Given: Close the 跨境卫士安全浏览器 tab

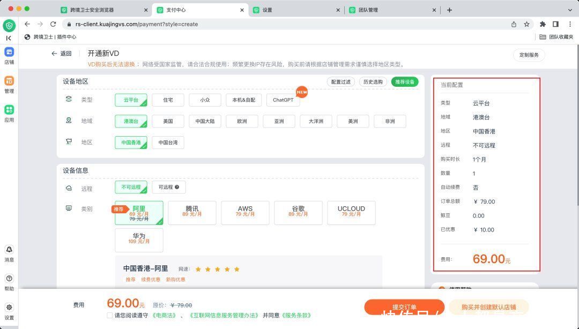Looking at the screenshot, I should [146, 10].
